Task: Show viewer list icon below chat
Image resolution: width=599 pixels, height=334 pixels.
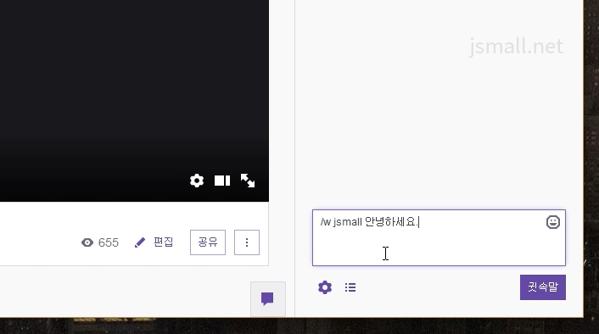Action: coord(350,287)
